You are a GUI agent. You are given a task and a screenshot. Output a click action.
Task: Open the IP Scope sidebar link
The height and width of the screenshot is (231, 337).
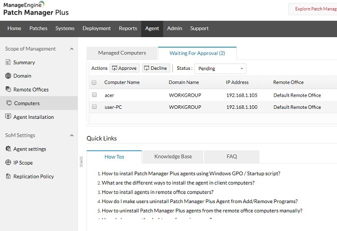[x=23, y=163]
